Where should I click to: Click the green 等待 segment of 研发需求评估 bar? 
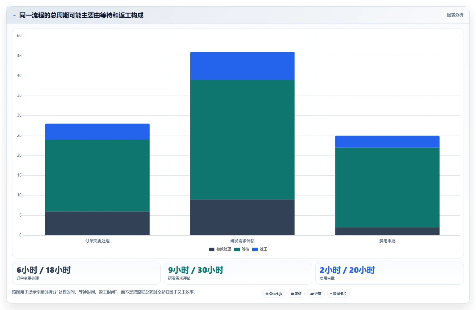242,140
